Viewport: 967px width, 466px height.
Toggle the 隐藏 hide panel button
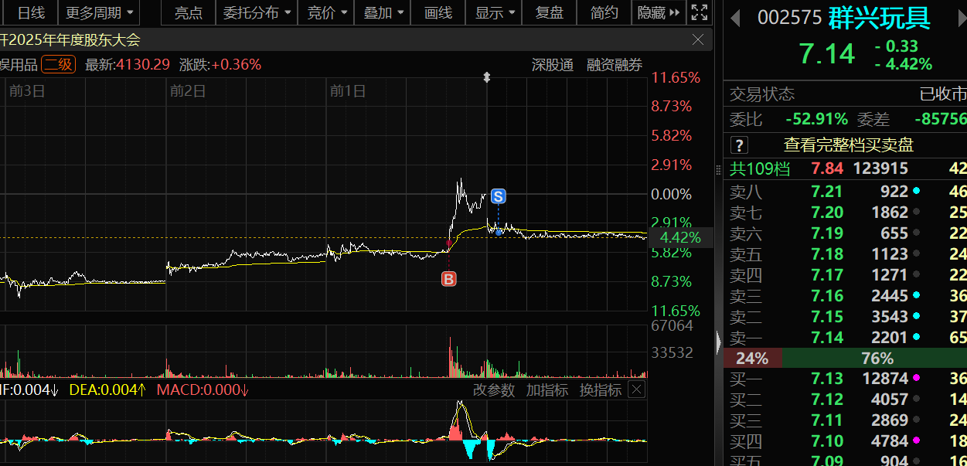659,13
